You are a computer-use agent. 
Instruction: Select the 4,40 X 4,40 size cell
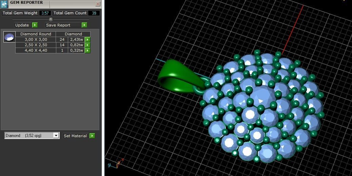[x=36, y=50]
